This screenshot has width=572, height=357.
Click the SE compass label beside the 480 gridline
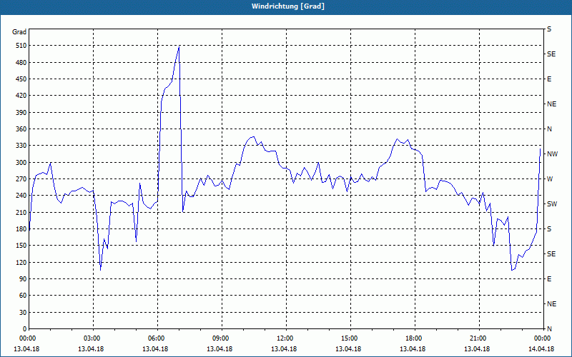(551, 54)
